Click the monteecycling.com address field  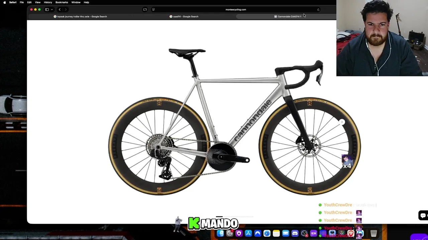point(236,10)
